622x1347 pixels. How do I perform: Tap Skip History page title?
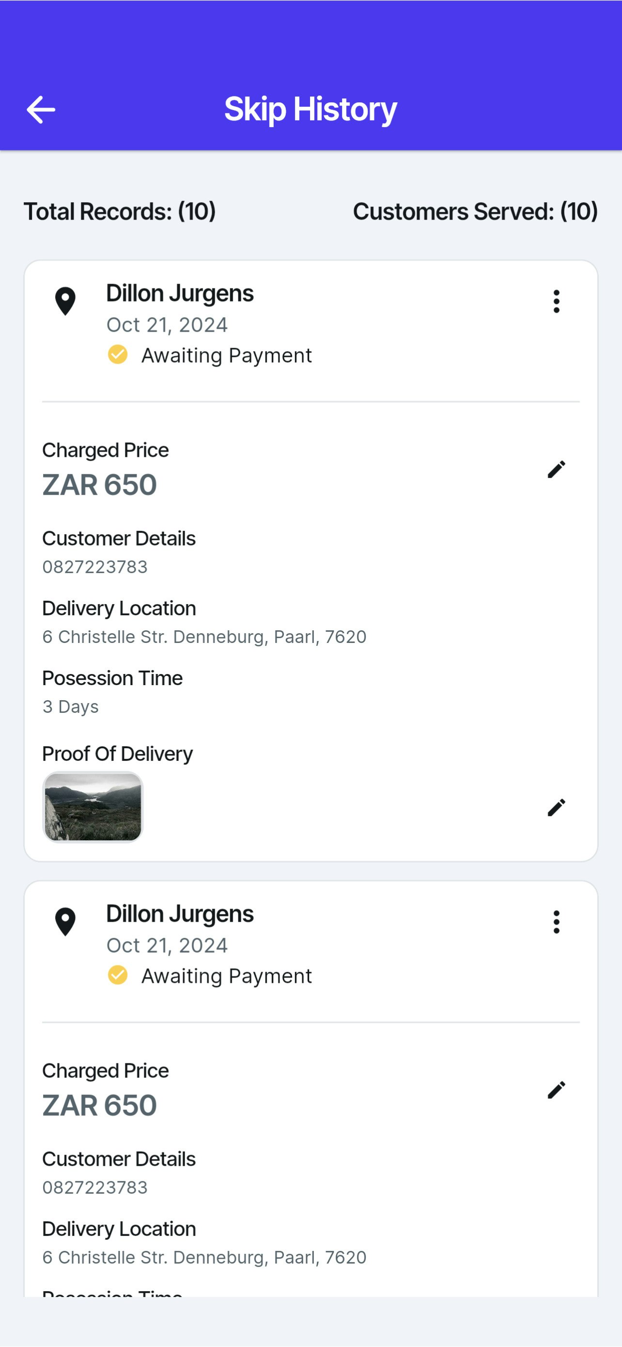pyautogui.click(x=311, y=109)
